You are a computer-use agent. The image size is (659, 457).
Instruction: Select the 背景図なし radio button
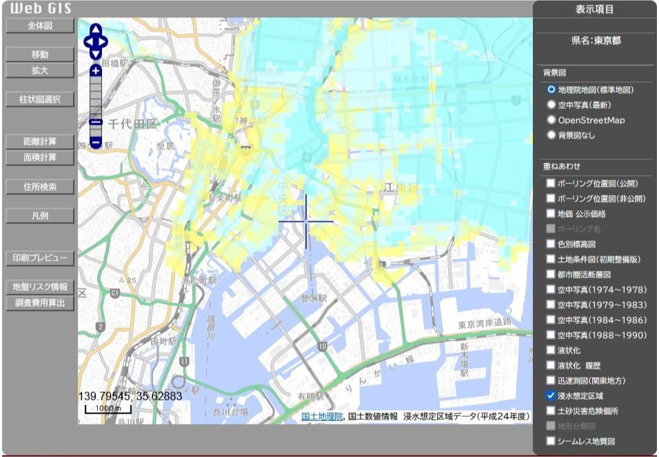click(x=551, y=135)
